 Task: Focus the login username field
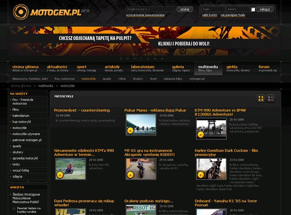[x=213, y=9]
